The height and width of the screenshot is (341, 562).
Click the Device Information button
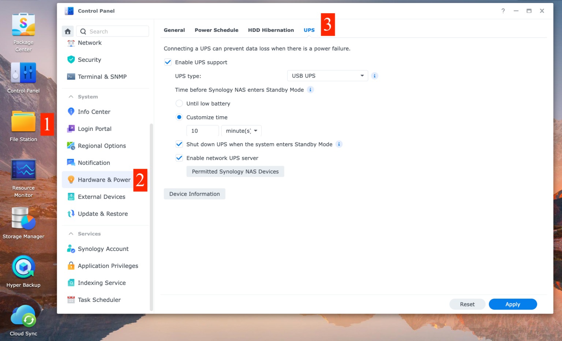(195, 194)
